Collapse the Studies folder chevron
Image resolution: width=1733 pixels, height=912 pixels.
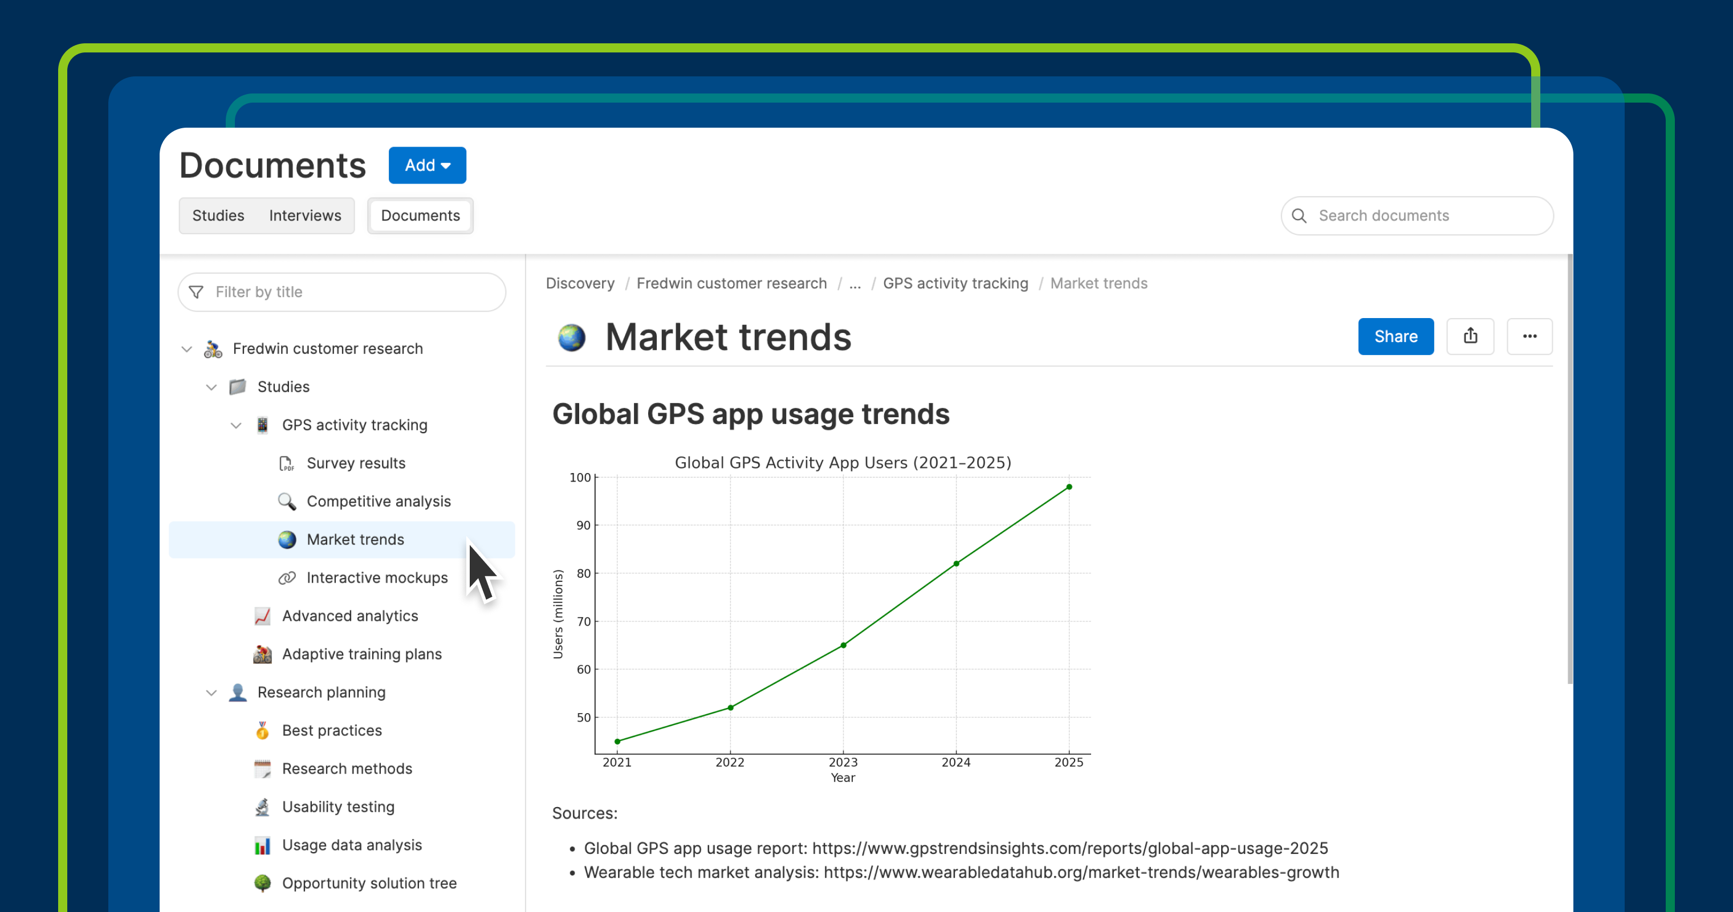click(x=211, y=388)
